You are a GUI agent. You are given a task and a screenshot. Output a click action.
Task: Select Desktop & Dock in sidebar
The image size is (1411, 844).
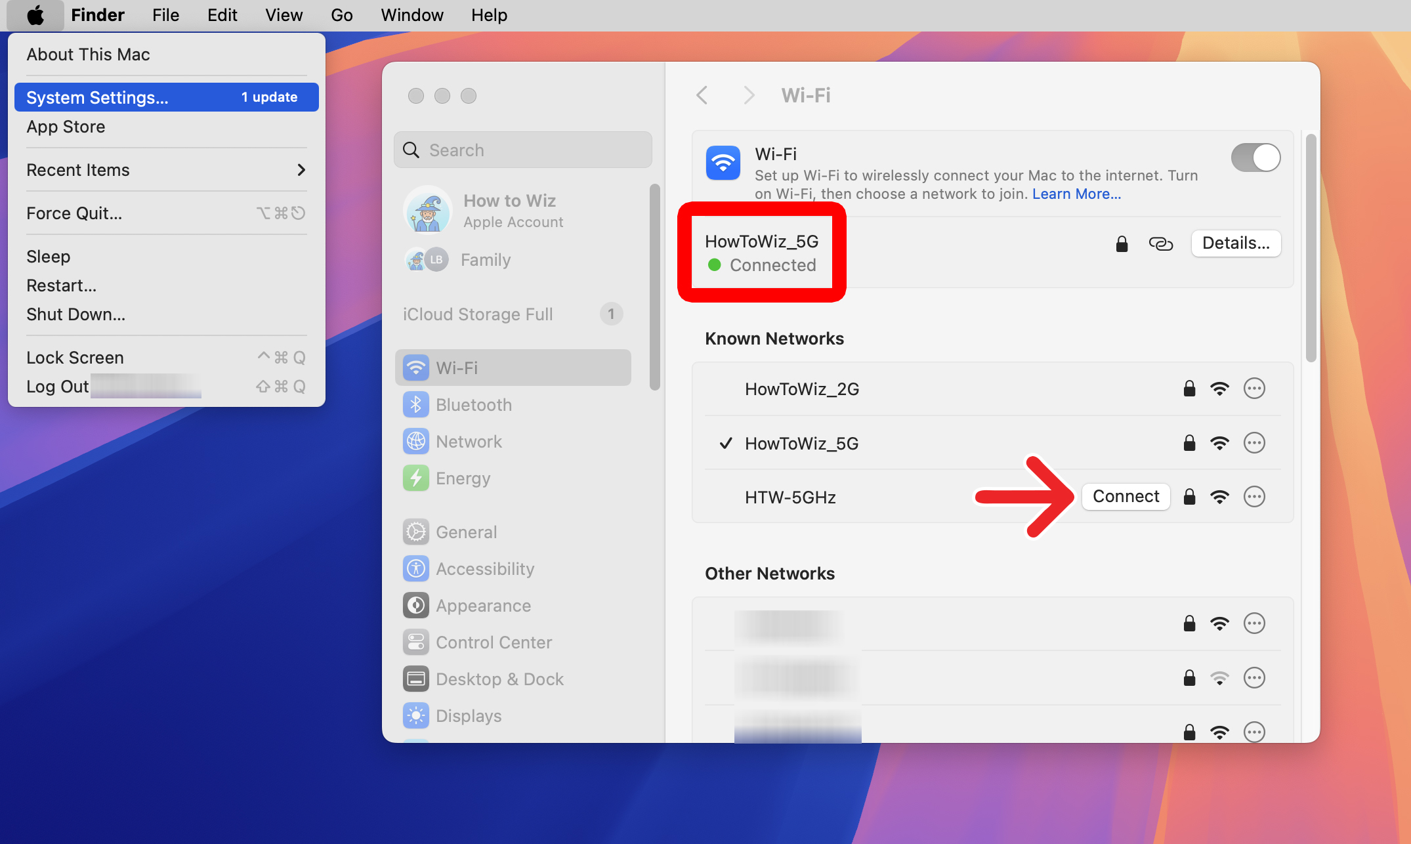pos(499,679)
